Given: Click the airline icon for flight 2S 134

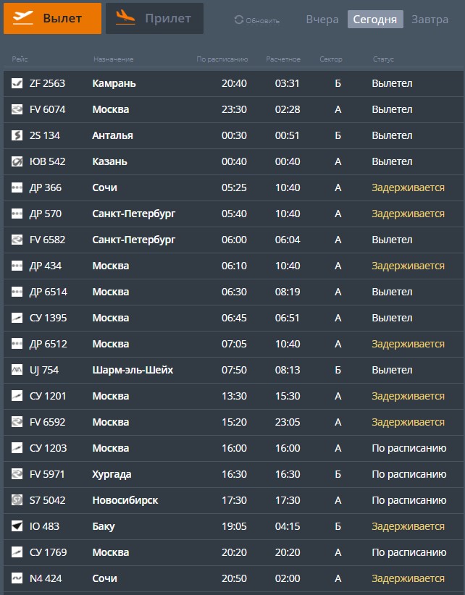Looking at the screenshot, I should pos(17,135).
